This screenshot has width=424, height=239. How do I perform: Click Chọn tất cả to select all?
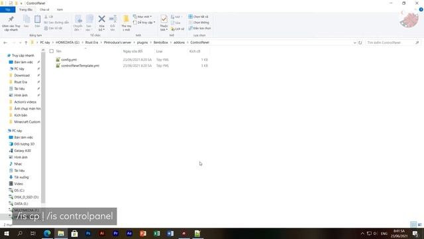pyautogui.click(x=198, y=17)
